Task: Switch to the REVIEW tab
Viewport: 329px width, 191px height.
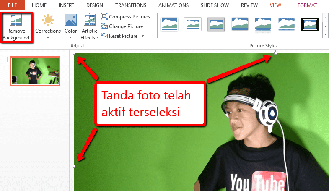Action: click(249, 5)
